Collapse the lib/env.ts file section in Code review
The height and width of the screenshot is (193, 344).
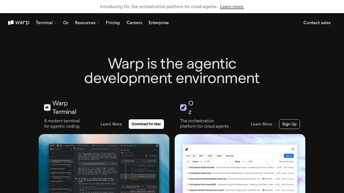(x=124, y=161)
